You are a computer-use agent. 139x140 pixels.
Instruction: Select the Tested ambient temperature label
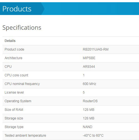[x=25, y=136]
